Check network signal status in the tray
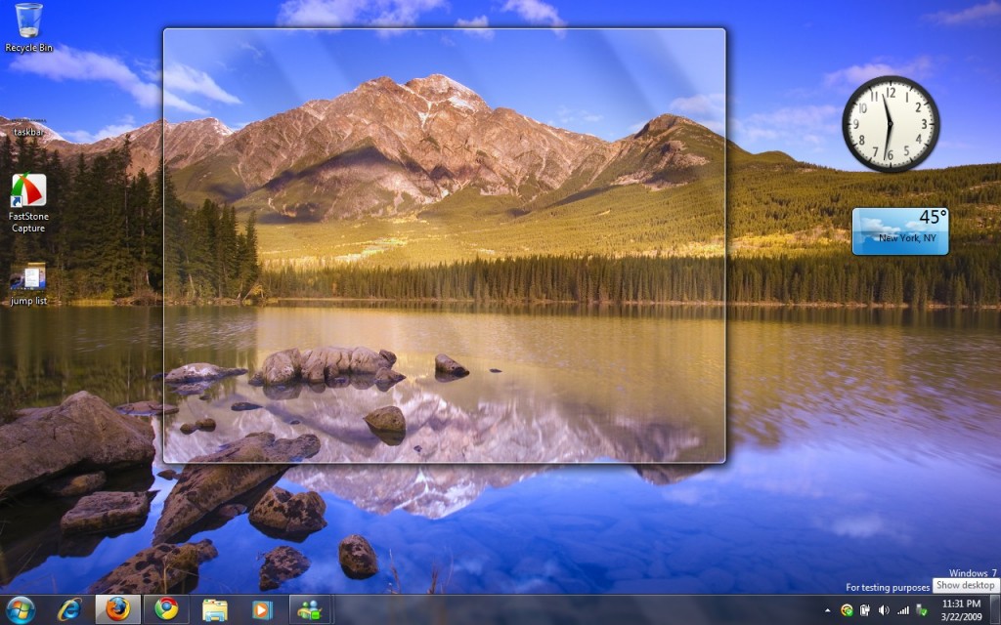The image size is (1001, 625). click(x=904, y=609)
